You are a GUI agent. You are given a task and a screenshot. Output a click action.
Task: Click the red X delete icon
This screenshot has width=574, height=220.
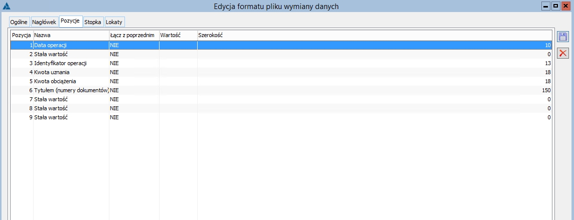pos(563,53)
